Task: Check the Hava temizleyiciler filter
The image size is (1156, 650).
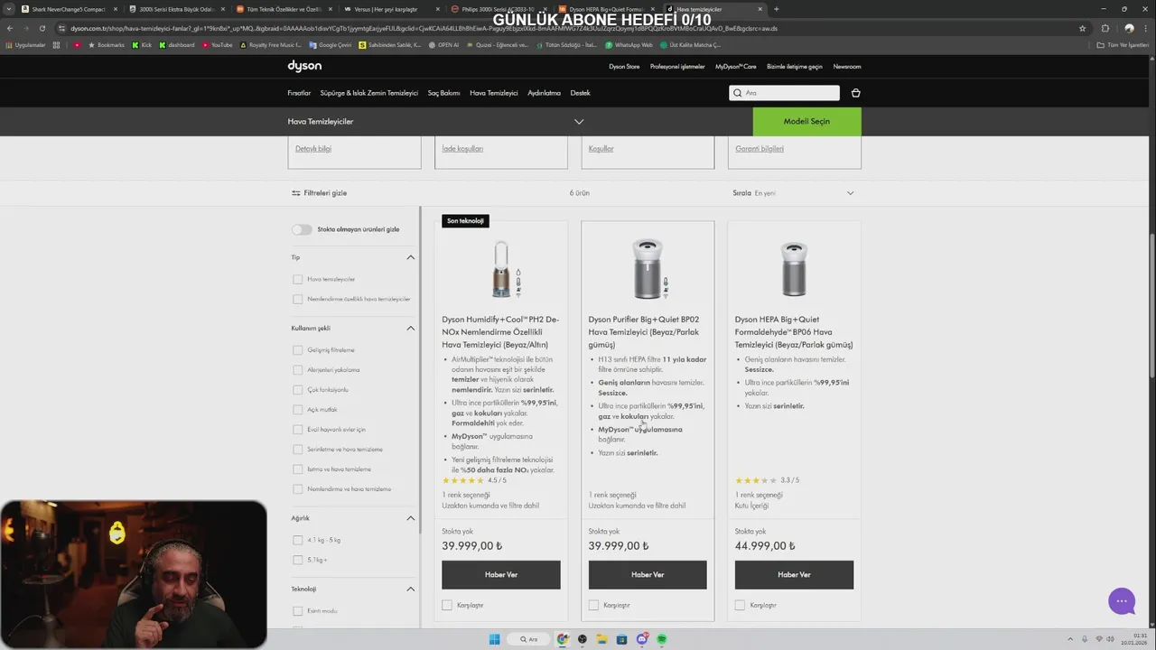Action: pos(298,279)
